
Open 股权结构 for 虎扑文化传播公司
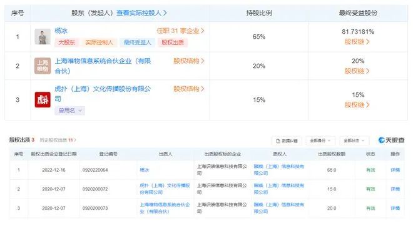(x=188, y=89)
